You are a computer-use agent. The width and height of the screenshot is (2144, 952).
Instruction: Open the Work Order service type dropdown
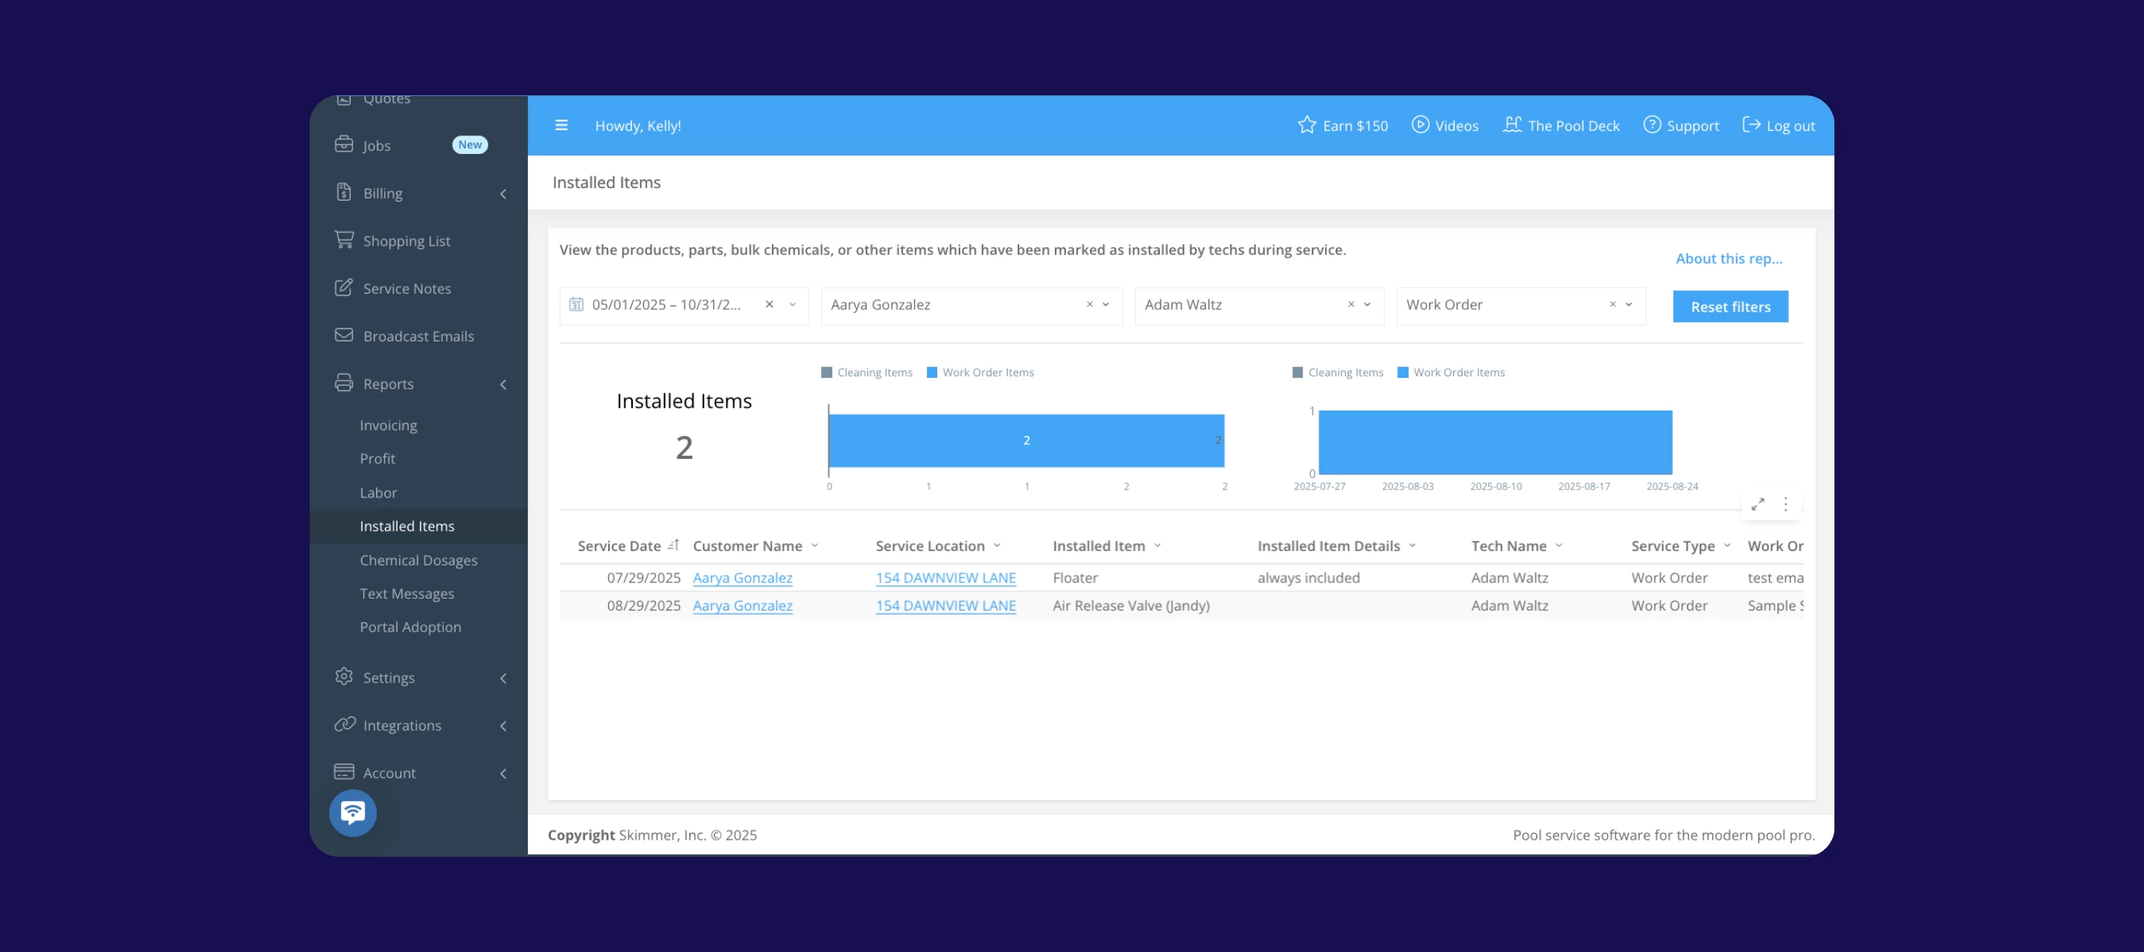tap(1629, 305)
